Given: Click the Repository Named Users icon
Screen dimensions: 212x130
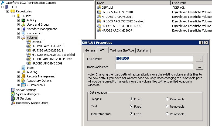Looking at the screenshot, I should [13, 103].
